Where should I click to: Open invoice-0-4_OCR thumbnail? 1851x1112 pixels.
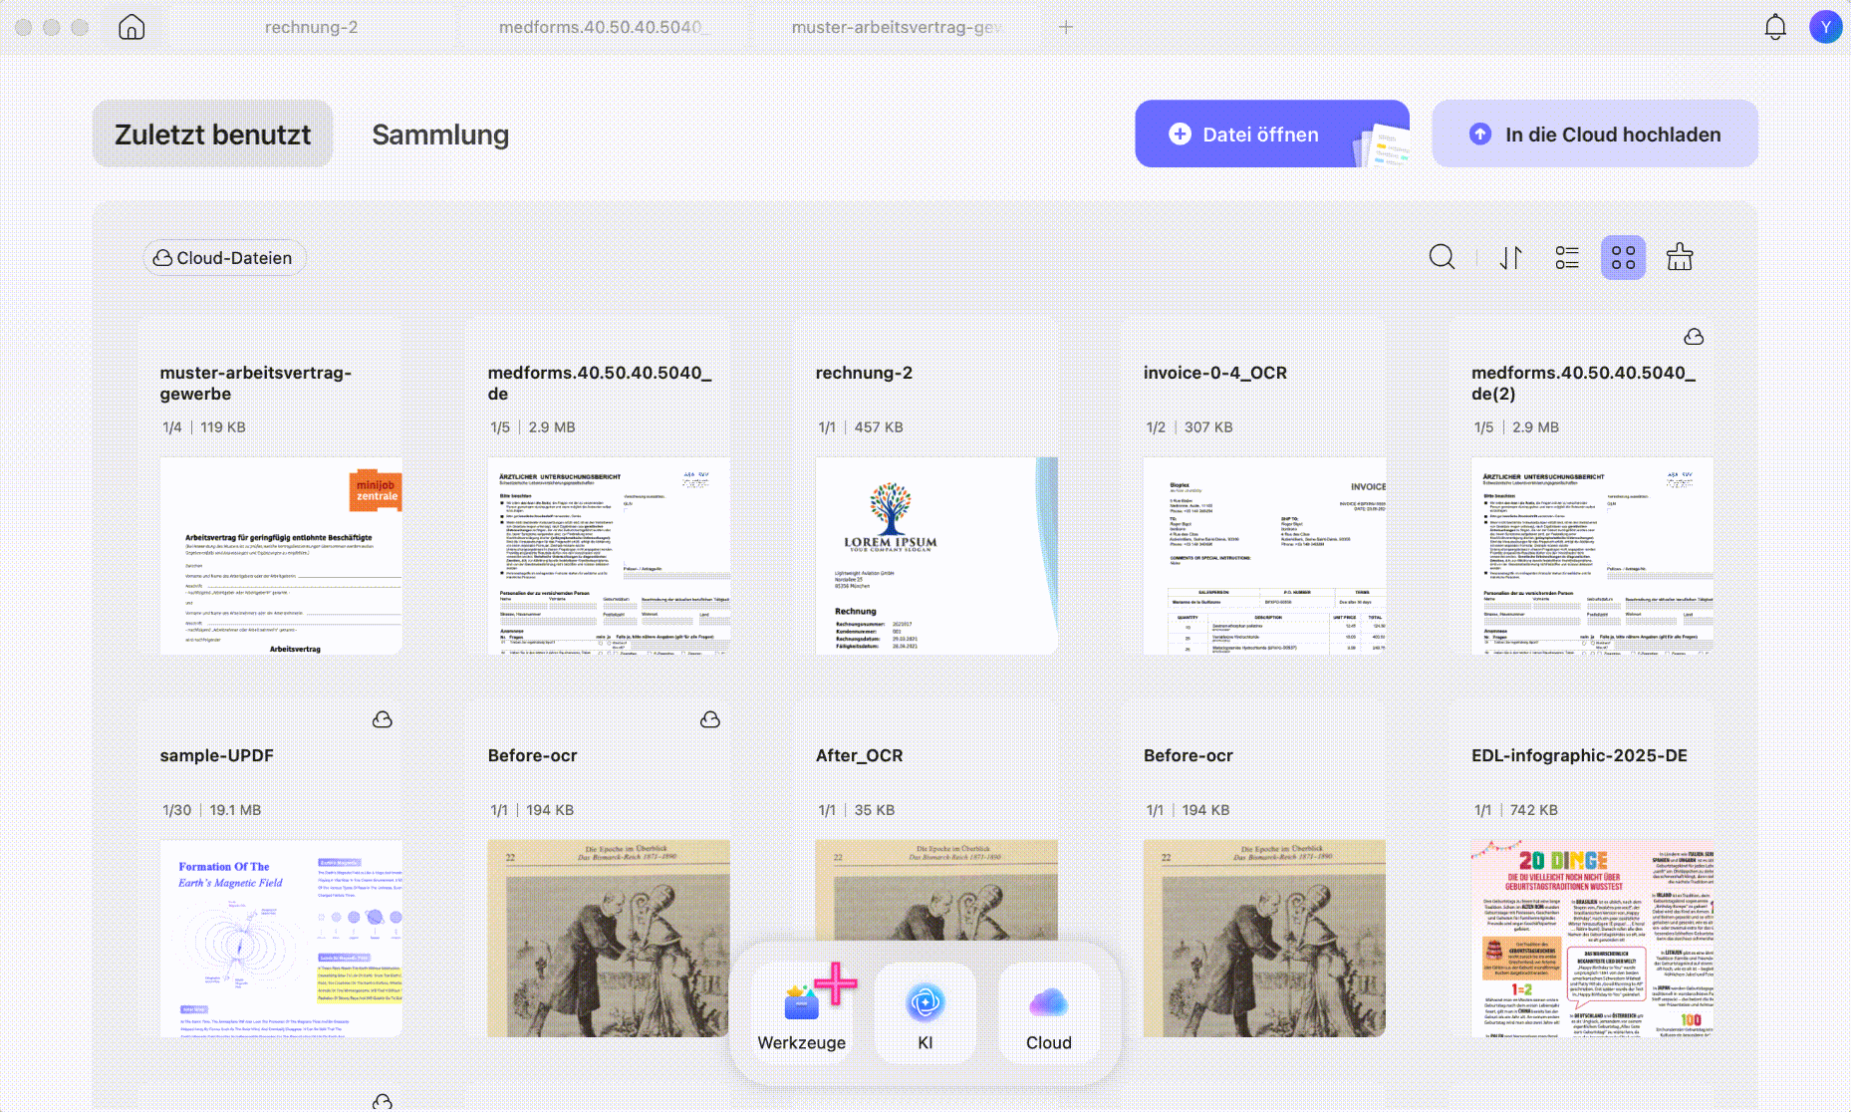pyautogui.click(x=1264, y=556)
